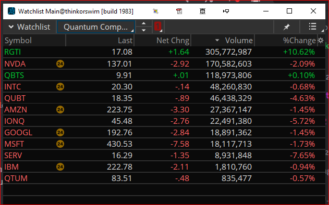Open the Quantum Comp... watchlist dropdown

96,27
